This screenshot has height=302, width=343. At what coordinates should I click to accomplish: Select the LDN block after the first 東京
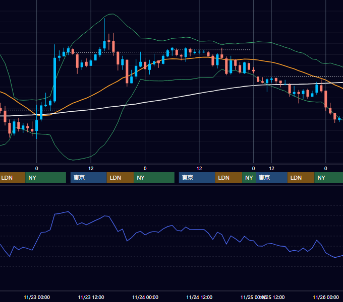point(121,178)
